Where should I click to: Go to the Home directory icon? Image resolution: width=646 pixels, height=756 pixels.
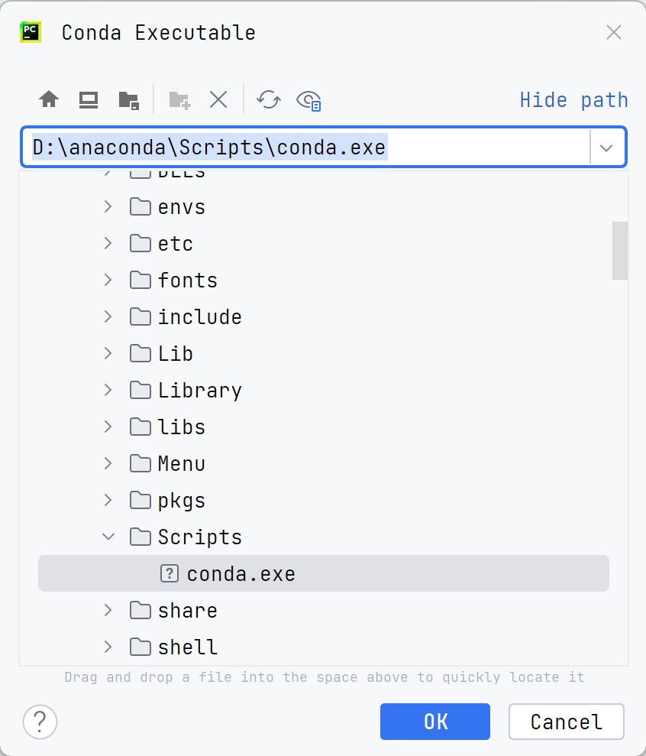pos(49,100)
